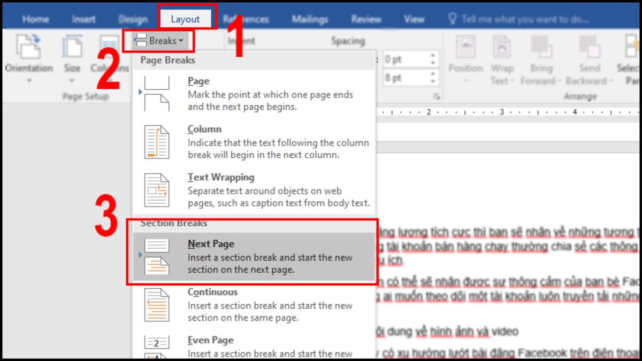Open the Send Backward dropdown
Screen dimensions: 642x361
pos(612,81)
